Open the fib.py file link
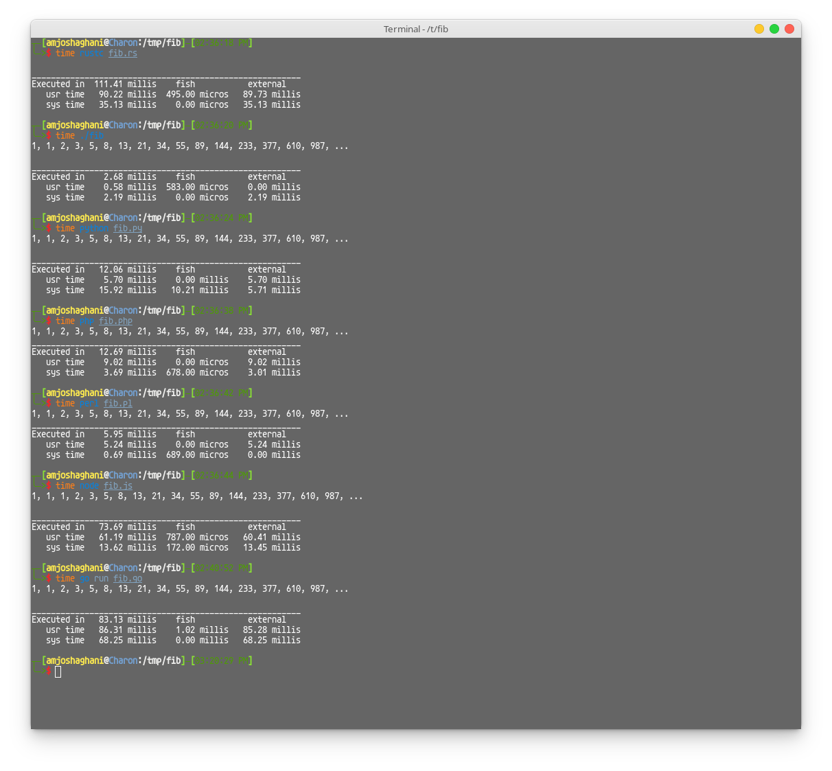832x771 pixels. (x=127, y=228)
